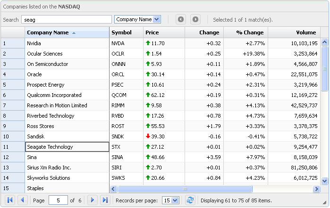
Task: Refresh the grid data
Action: pyautogui.click(x=190, y=200)
